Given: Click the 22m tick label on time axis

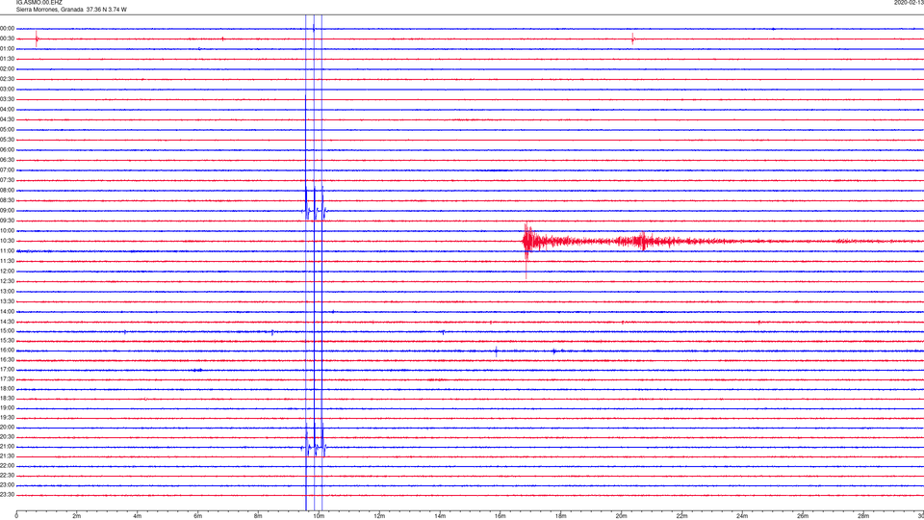Looking at the screenshot, I should pos(681,516).
